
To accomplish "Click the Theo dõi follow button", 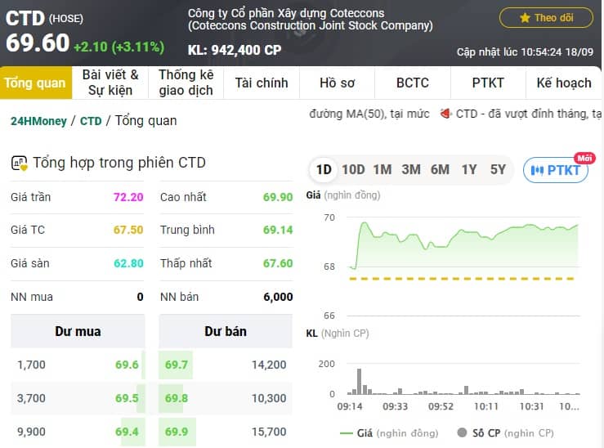I will click(x=546, y=18).
